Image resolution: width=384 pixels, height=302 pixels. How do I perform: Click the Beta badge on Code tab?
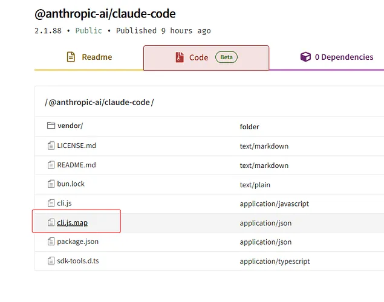[x=226, y=57]
